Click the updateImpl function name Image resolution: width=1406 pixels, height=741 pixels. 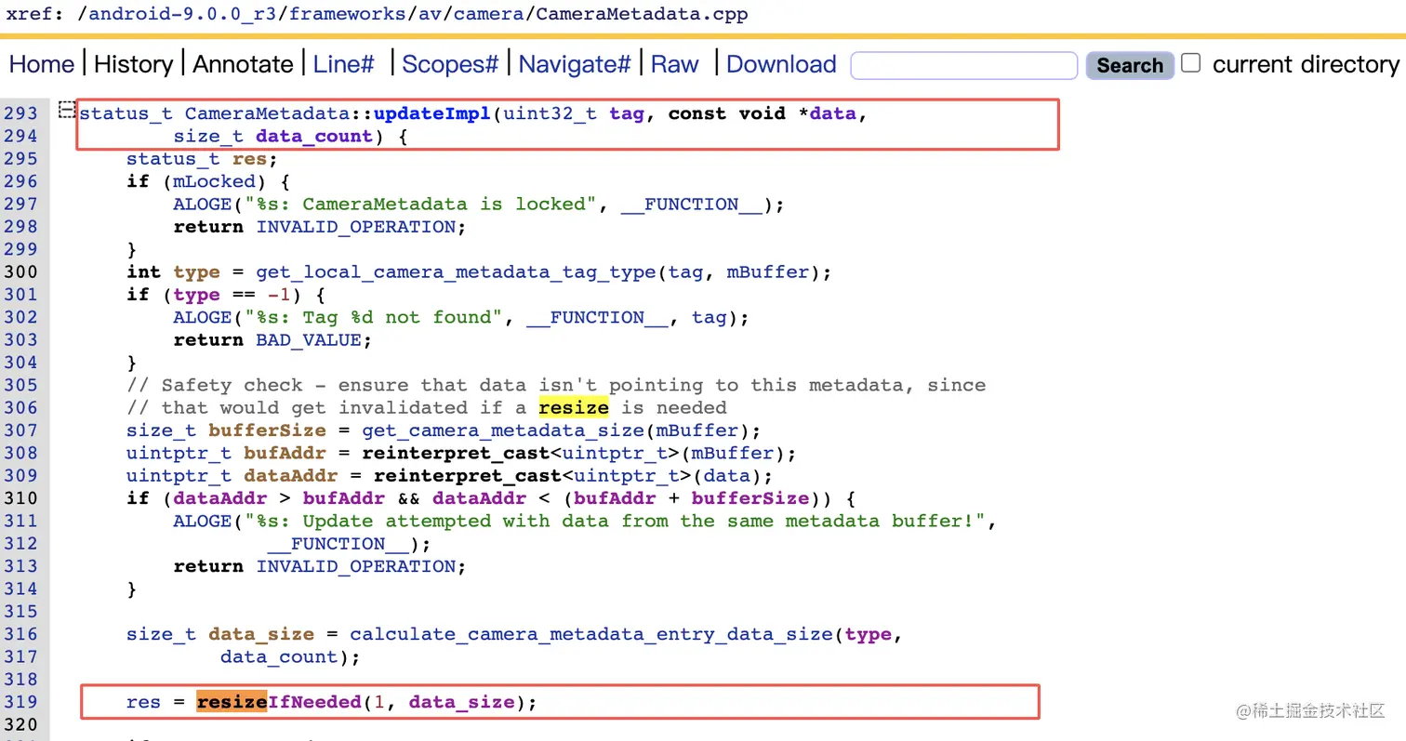click(x=432, y=113)
